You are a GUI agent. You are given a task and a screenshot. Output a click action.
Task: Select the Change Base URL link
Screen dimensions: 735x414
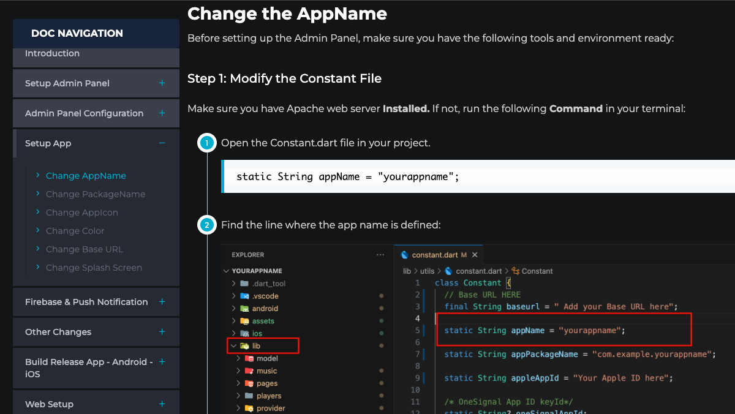pos(85,249)
